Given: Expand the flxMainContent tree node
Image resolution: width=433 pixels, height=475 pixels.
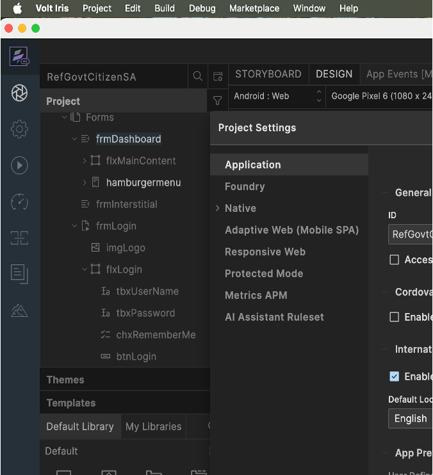Looking at the screenshot, I should [85, 161].
